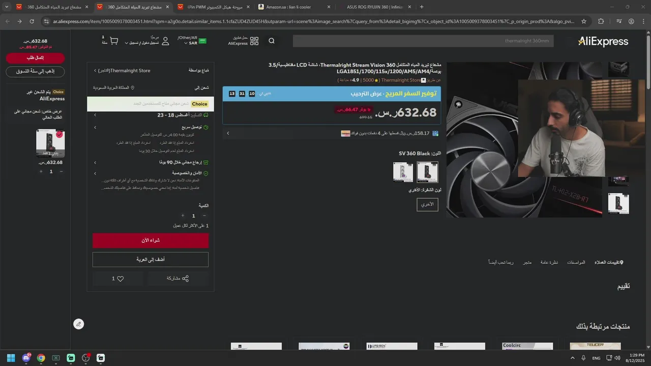Viewport: 651px width, 366px height.
Task: Increase the cart sidebar item quantity
Action: click(41, 172)
